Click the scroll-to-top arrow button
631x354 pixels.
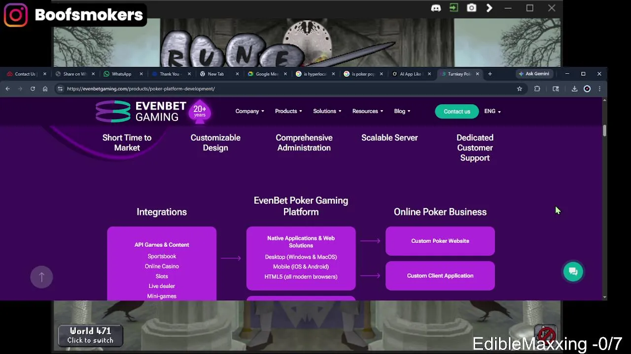pyautogui.click(x=41, y=277)
